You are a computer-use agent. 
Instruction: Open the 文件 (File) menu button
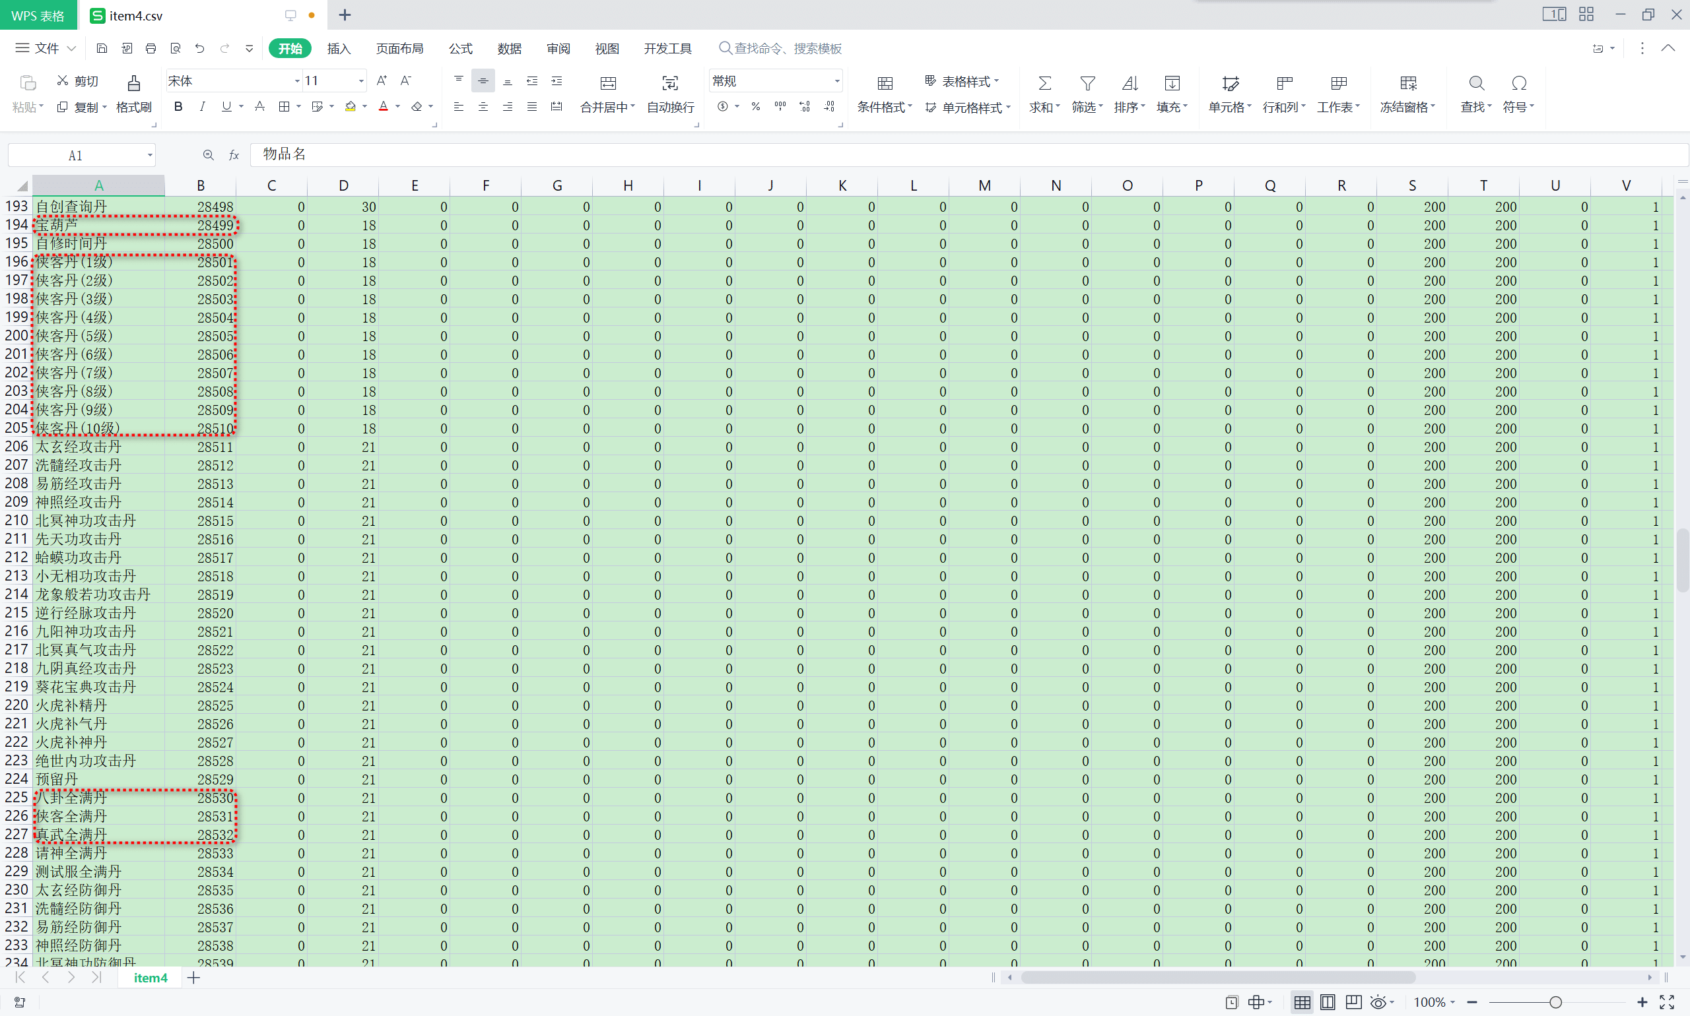click(x=46, y=49)
